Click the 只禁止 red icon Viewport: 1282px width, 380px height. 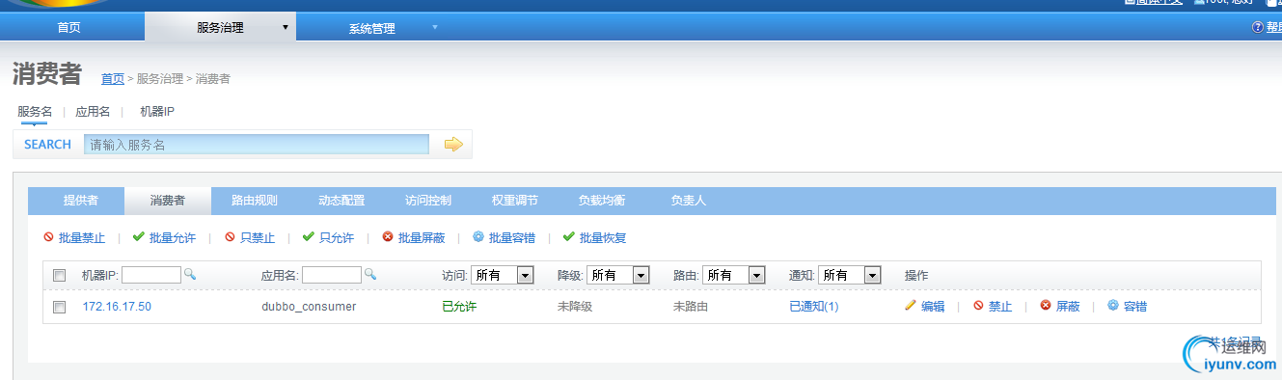point(230,236)
